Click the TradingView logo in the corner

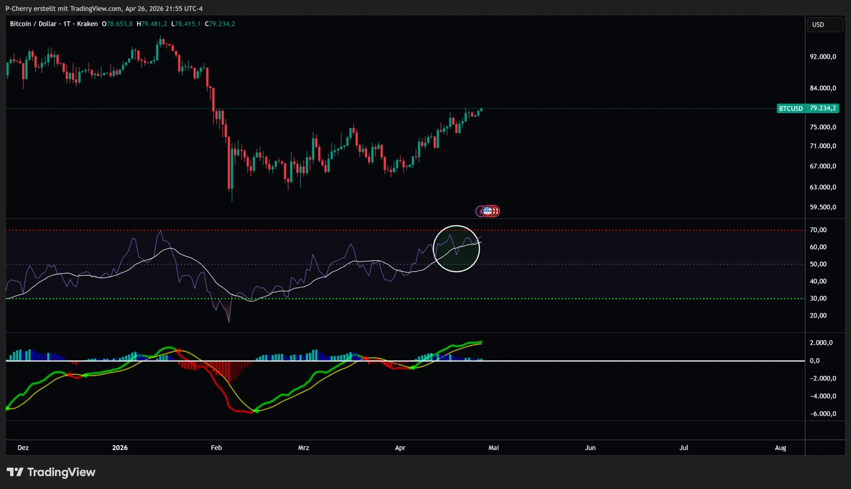coord(52,472)
